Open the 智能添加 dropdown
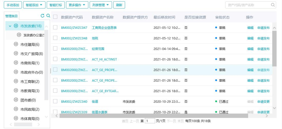Screen dimensions: 282x129 (x=34, y=5)
